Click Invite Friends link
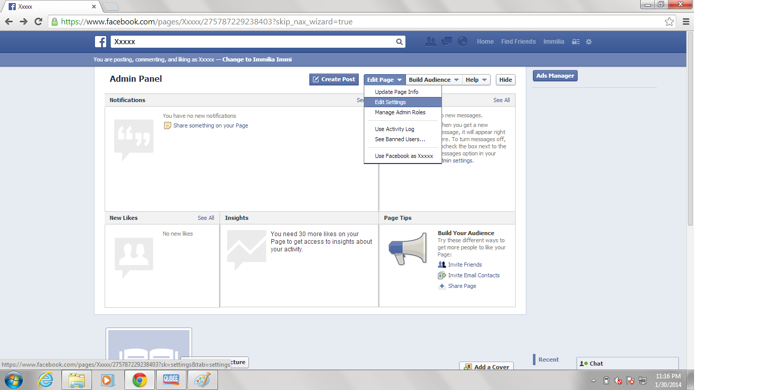 point(465,265)
